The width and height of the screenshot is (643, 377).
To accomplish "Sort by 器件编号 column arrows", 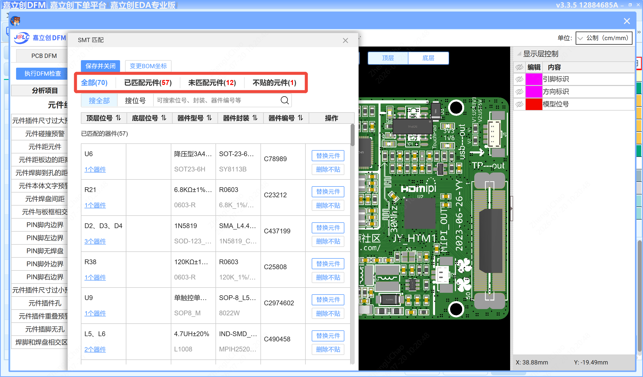I will point(300,118).
